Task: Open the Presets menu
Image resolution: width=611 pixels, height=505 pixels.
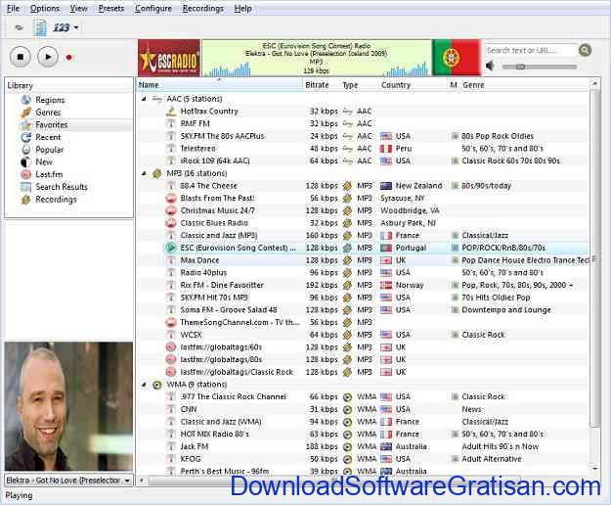Action: [x=111, y=8]
